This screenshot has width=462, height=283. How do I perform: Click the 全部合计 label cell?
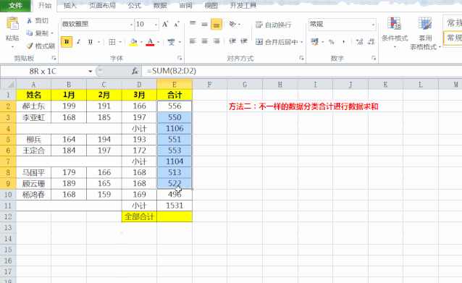(139, 216)
